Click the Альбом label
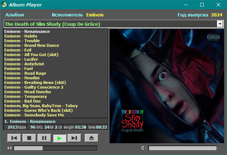 click(15, 15)
